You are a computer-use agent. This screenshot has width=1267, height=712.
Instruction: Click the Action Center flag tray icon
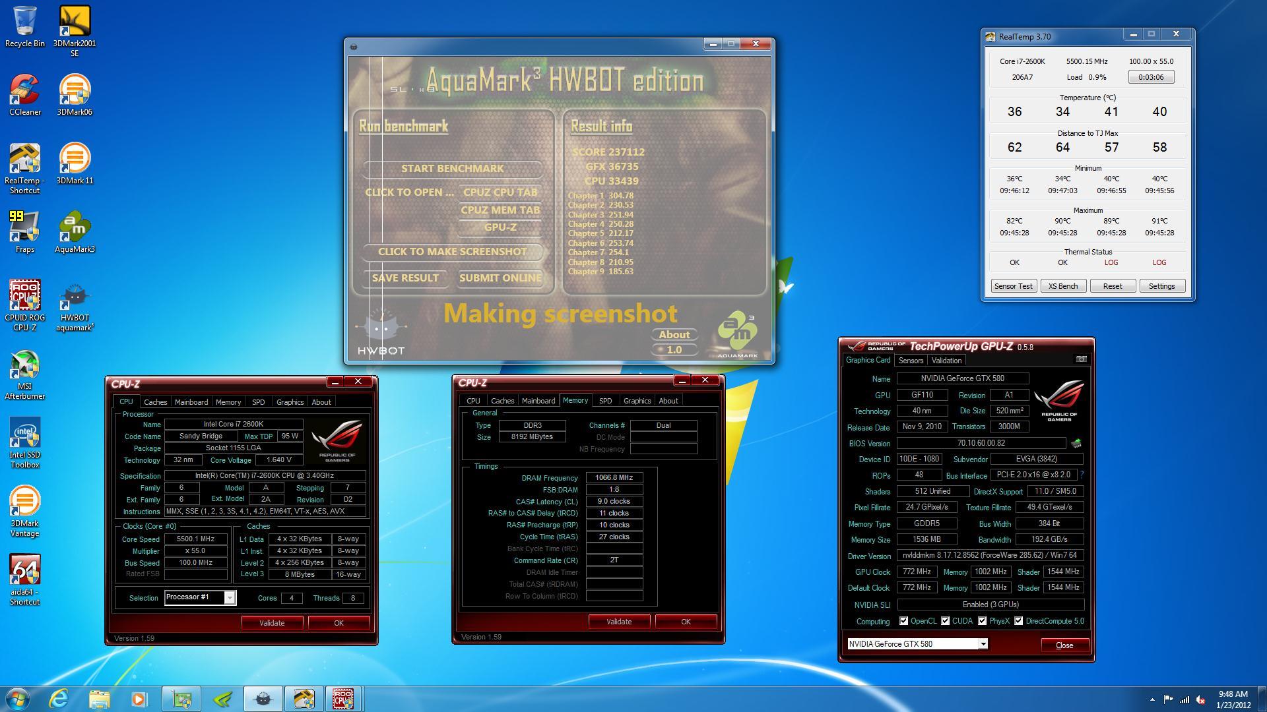click(x=1168, y=699)
